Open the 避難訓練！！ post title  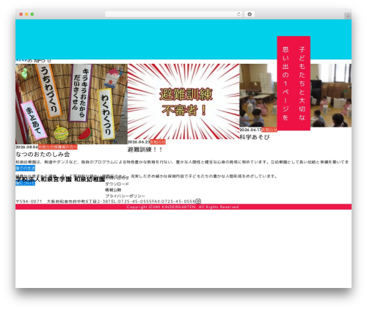(145, 150)
